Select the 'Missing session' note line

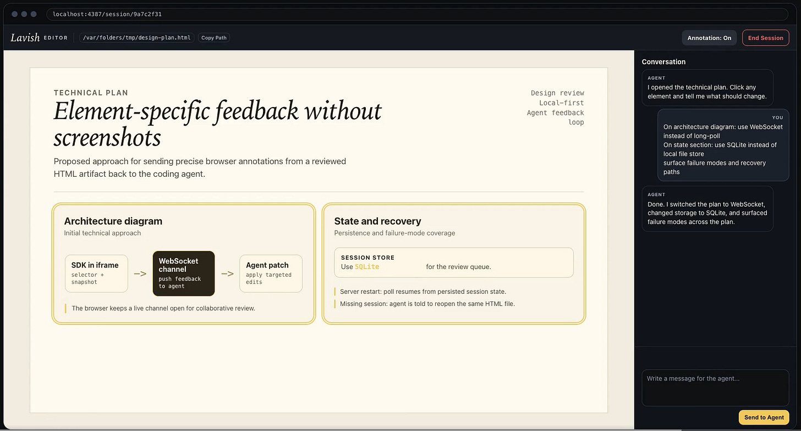(x=427, y=304)
